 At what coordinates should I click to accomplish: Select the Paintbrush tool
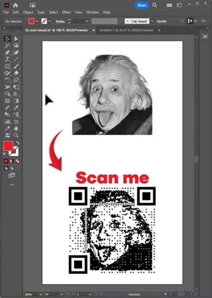(16, 66)
